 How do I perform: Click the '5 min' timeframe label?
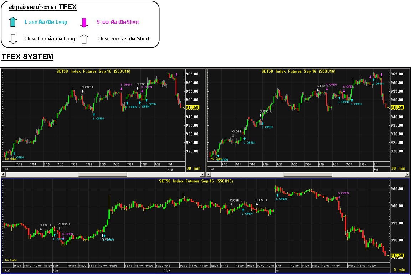[399, 270]
